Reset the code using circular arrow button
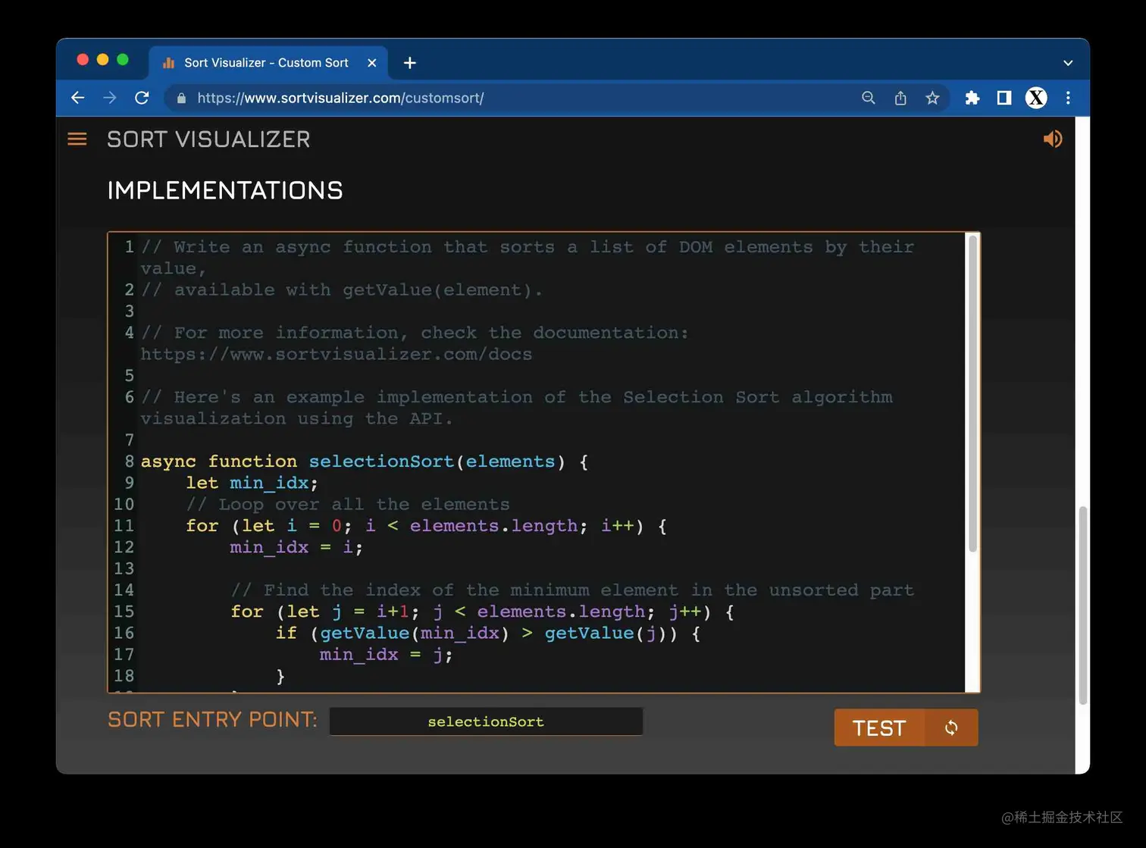The height and width of the screenshot is (848, 1146). [951, 728]
